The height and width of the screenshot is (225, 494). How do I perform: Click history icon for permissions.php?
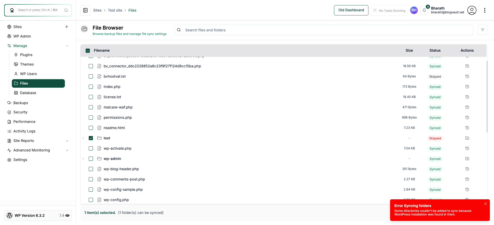[467, 118]
